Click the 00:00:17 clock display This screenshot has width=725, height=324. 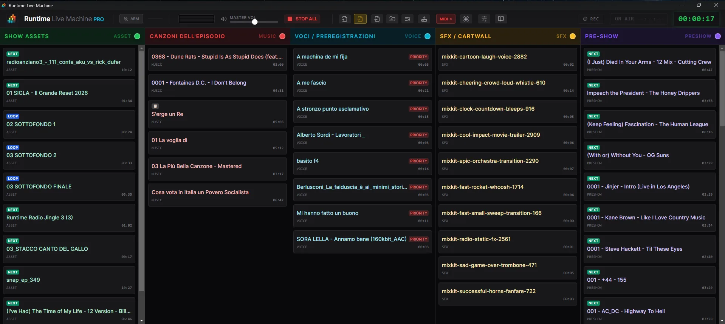click(696, 19)
